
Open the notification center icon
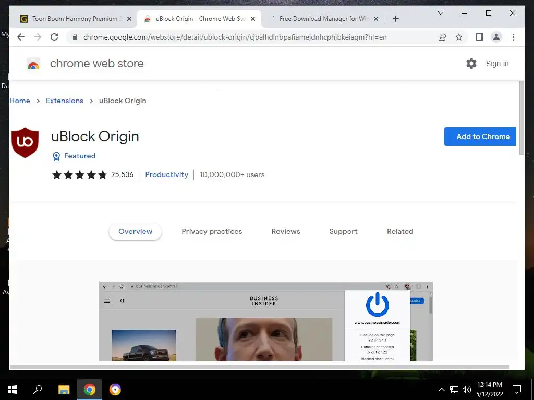(x=517, y=390)
